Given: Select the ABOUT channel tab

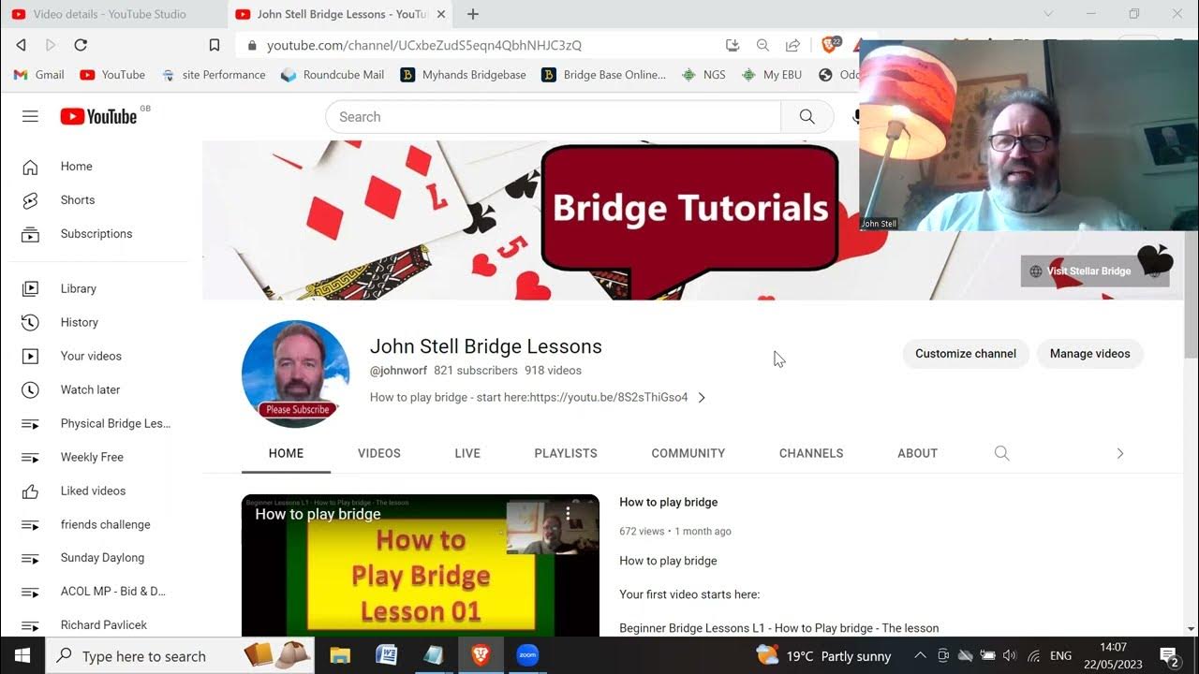Looking at the screenshot, I should point(917,453).
